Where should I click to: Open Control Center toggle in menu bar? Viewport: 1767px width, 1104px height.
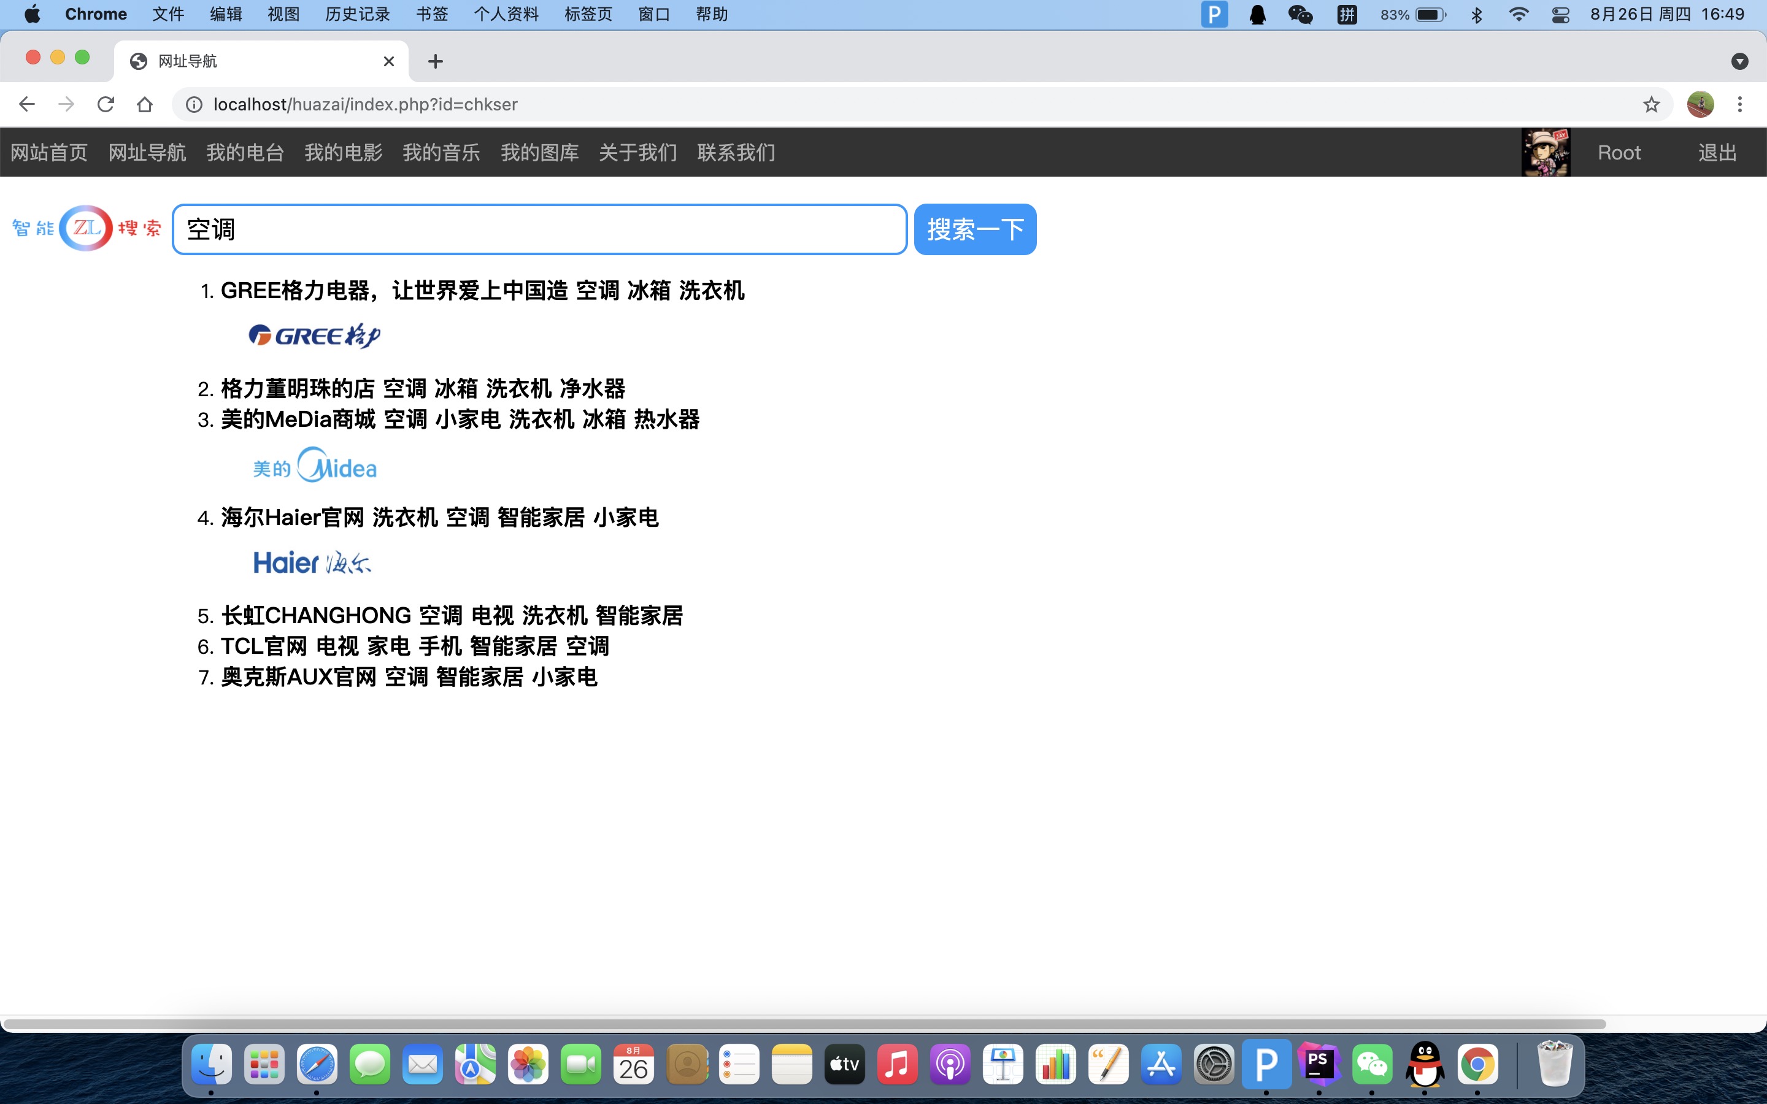point(1560,15)
